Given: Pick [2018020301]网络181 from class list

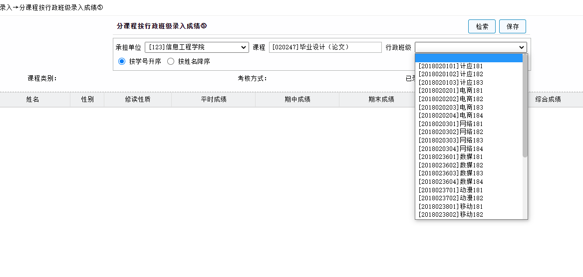Looking at the screenshot, I should tap(451, 124).
